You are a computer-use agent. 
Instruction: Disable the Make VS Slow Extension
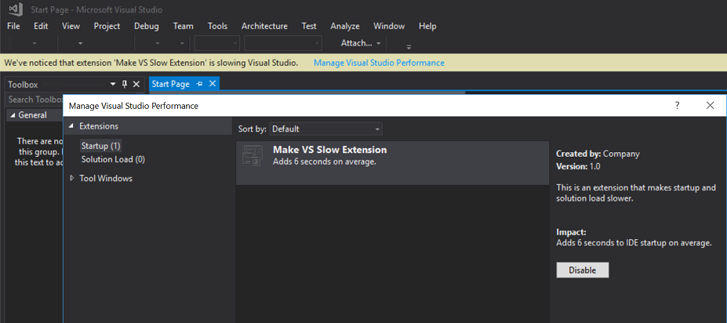[x=583, y=270]
